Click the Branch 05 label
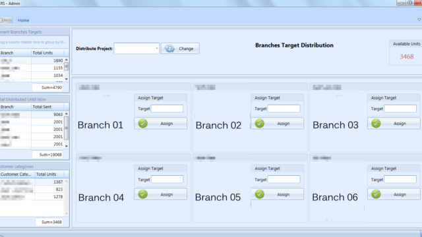 (218, 197)
